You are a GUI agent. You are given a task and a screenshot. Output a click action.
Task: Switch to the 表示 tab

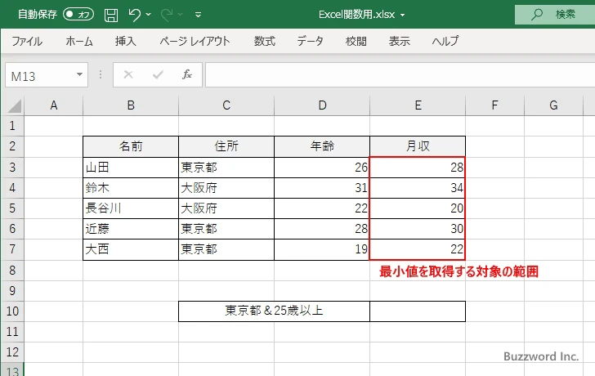399,41
